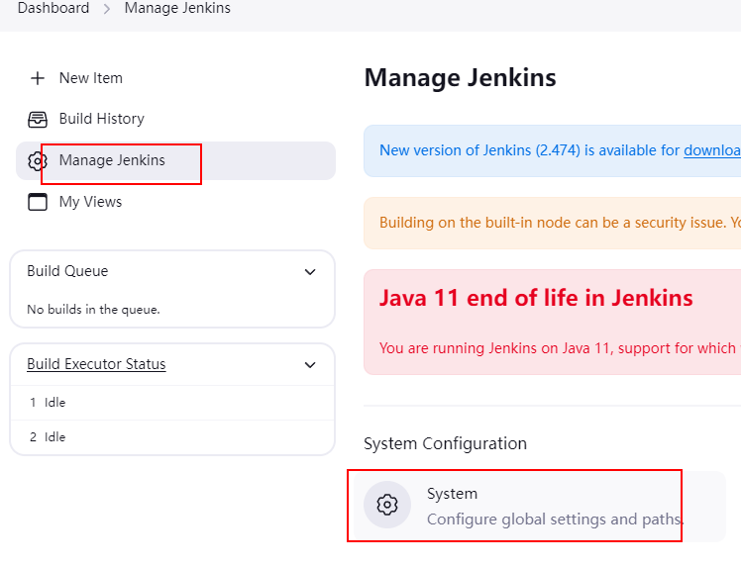Select executor 1 Idle row
This screenshot has width=741, height=567.
172,403
